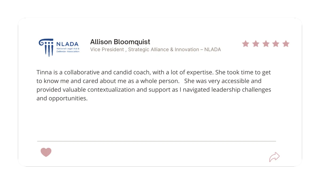The width and height of the screenshot is (320, 180).
Task: Click the 'Vice President' job title text
Action: pos(107,50)
